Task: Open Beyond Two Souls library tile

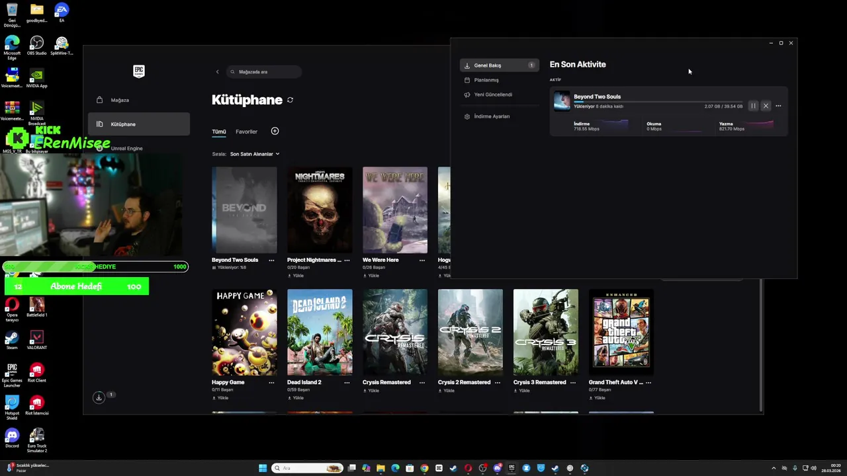Action: click(x=244, y=210)
